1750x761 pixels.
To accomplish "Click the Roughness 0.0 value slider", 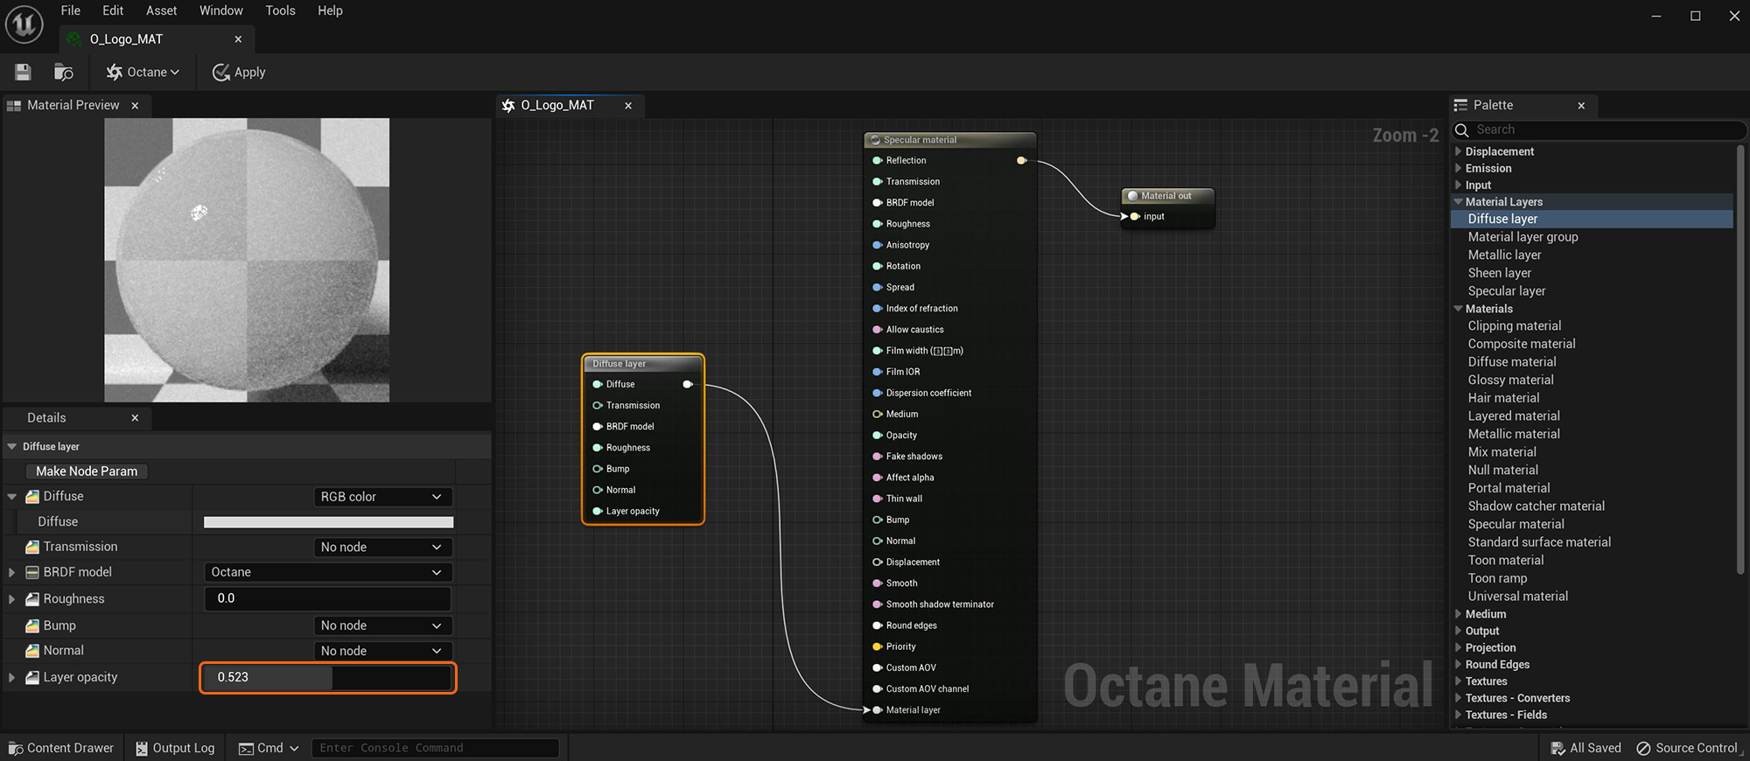I will pos(328,598).
